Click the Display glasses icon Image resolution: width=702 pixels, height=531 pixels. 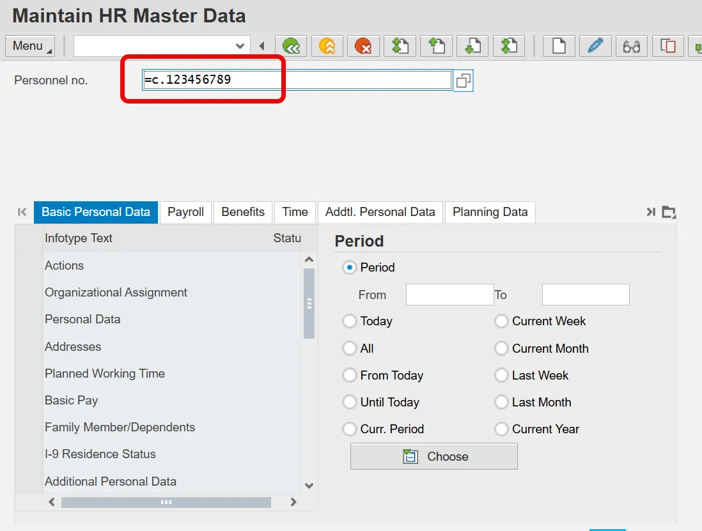pos(632,46)
